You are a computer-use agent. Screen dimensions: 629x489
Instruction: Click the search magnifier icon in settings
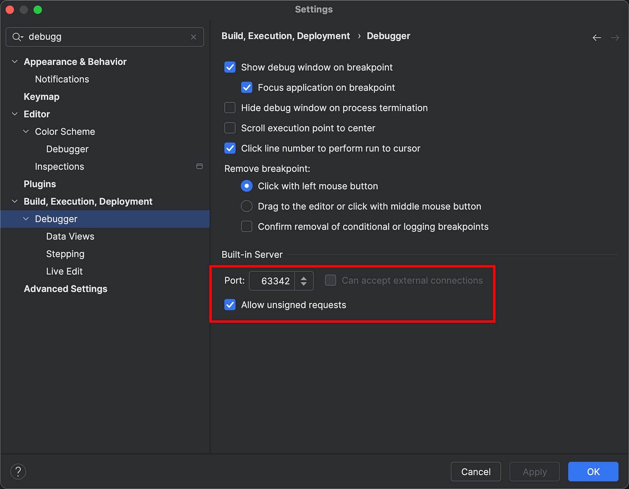coord(17,37)
